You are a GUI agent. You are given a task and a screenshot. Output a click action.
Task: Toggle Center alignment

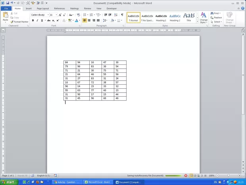pos(89,20)
